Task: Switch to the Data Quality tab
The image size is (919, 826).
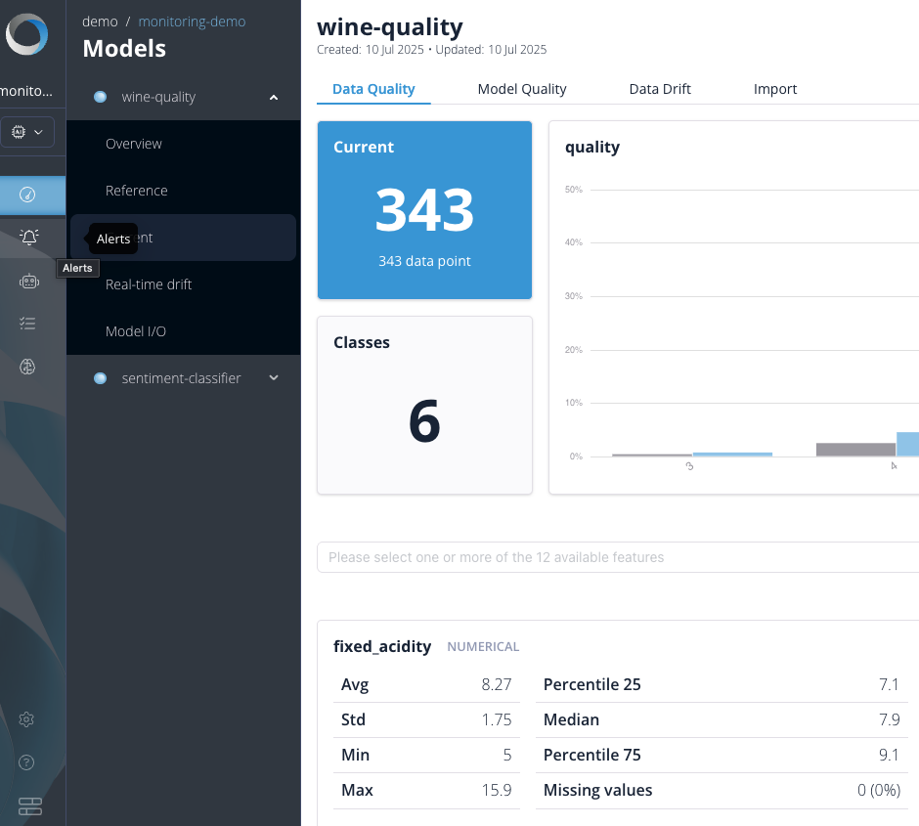Action: pos(373,89)
